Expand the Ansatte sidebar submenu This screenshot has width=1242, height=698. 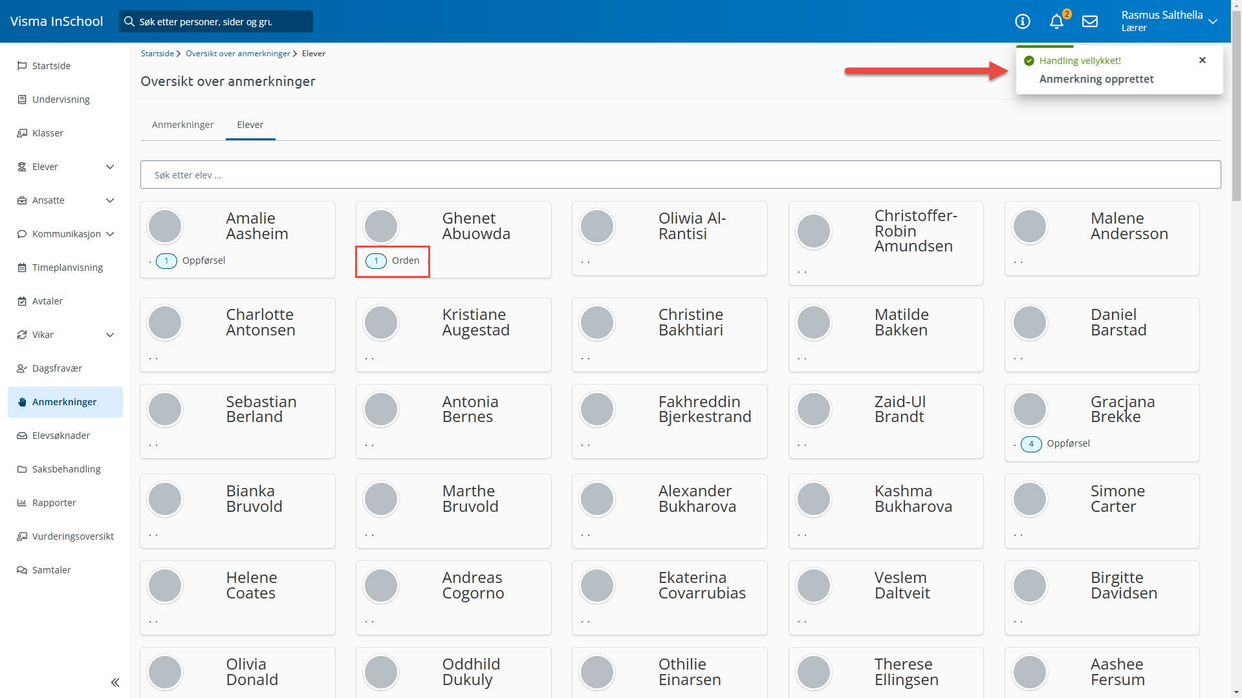tap(110, 200)
